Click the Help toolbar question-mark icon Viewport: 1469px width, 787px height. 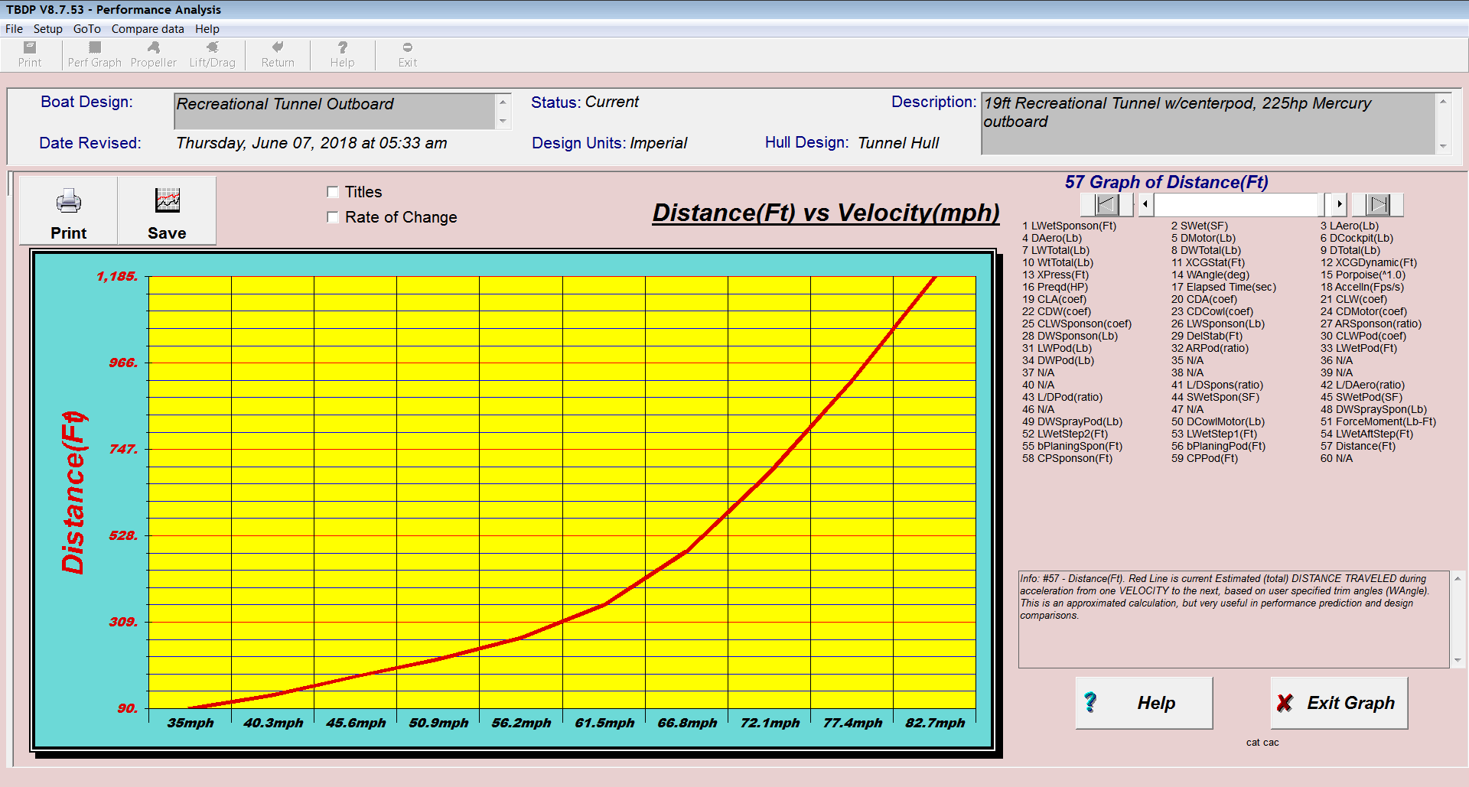[x=342, y=54]
